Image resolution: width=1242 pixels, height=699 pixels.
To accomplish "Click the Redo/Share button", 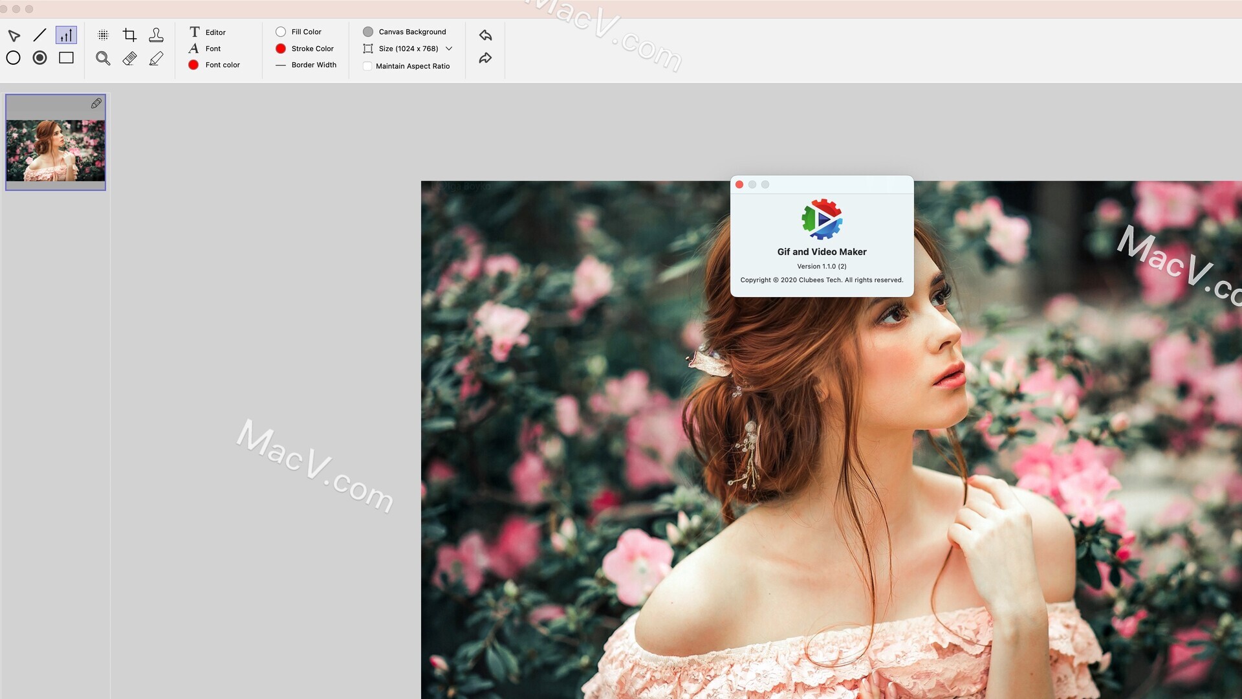I will click(x=485, y=58).
